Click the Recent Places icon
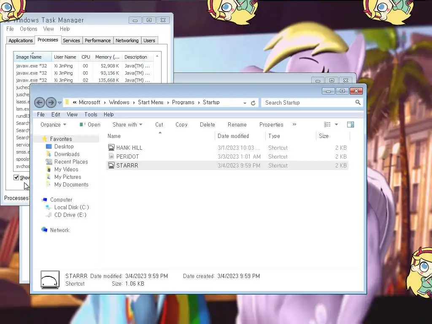 [49, 162]
